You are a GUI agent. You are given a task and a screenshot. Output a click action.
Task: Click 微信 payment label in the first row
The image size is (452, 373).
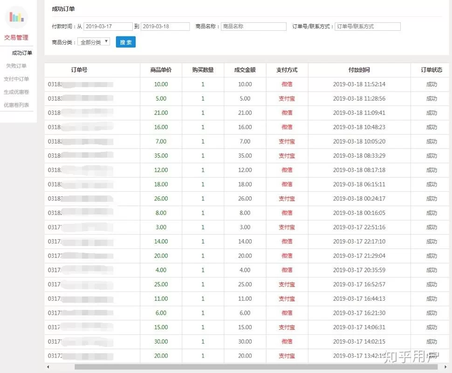coord(288,84)
